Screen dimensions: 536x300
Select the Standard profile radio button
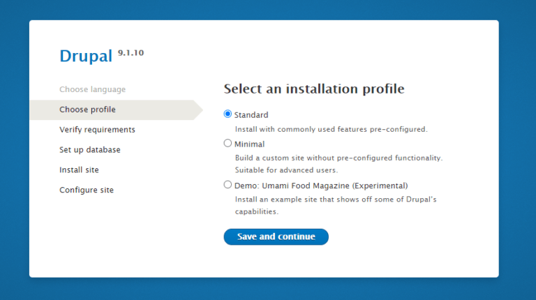click(x=228, y=114)
